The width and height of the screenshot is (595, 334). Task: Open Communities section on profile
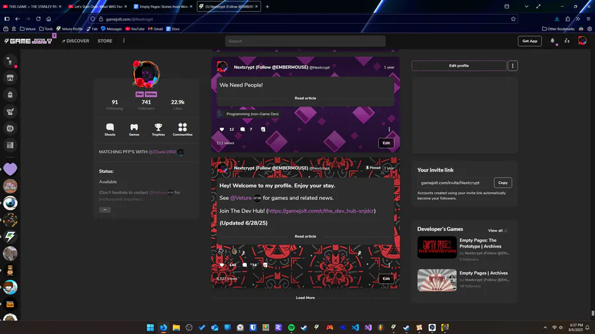click(182, 129)
